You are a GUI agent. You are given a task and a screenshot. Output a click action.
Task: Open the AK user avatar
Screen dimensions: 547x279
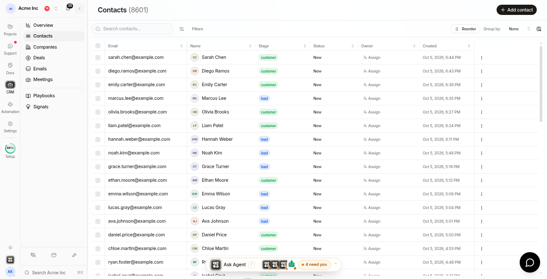pos(10,272)
